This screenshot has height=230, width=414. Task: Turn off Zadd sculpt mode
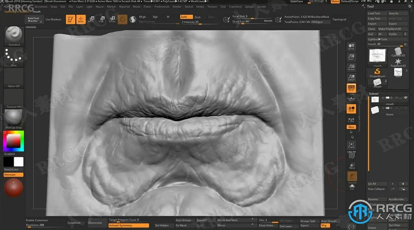coord(186,17)
